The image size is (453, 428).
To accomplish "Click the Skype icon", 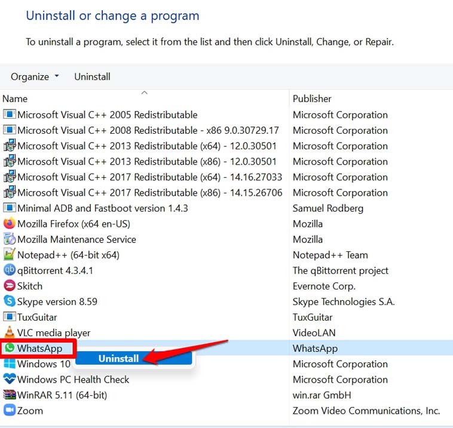I will click(x=9, y=301).
